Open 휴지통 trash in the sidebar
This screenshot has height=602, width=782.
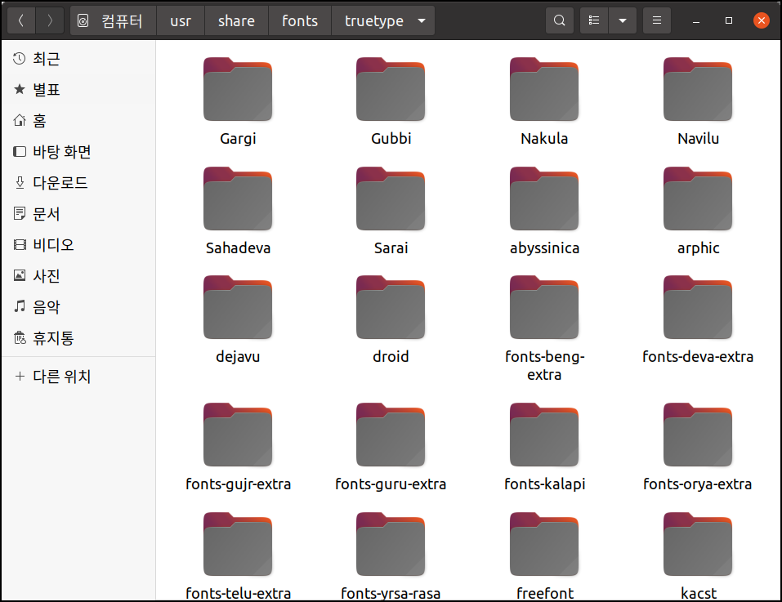pyautogui.click(x=78, y=338)
